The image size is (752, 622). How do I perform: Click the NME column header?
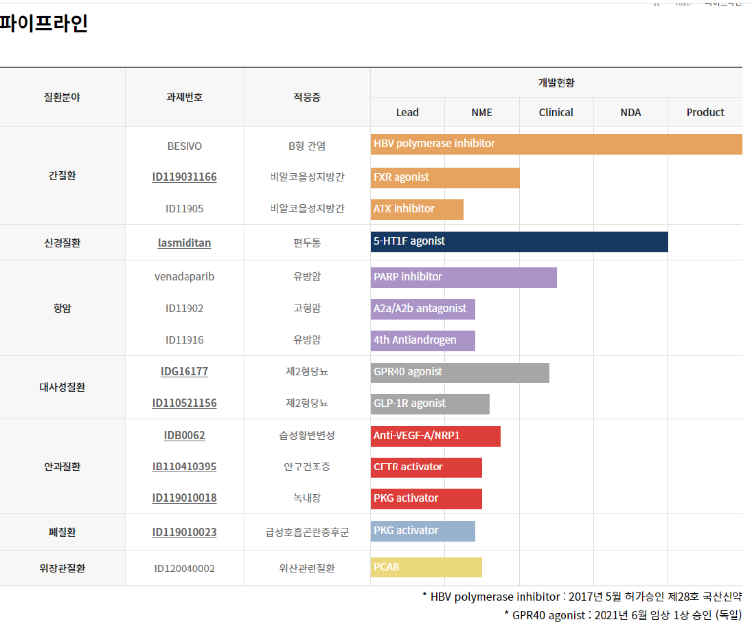pyautogui.click(x=481, y=112)
